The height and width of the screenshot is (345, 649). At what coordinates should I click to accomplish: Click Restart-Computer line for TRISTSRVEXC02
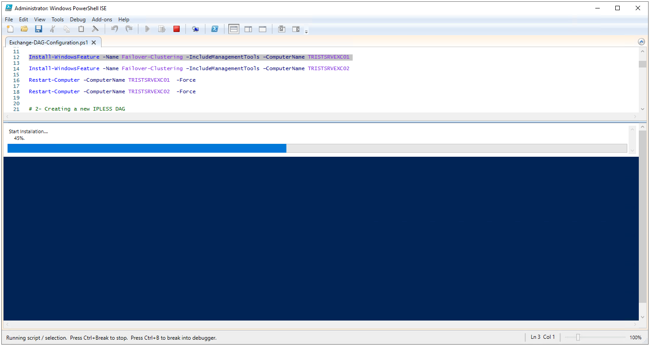point(112,91)
